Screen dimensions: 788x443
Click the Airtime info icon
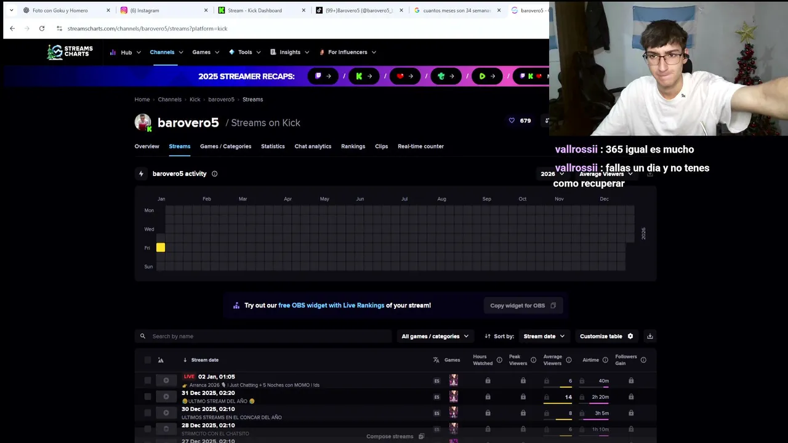click(605, 360)
